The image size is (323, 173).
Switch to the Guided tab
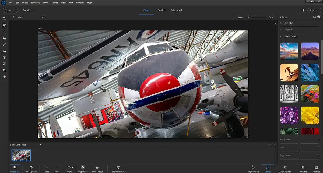[x=161, y=10]
